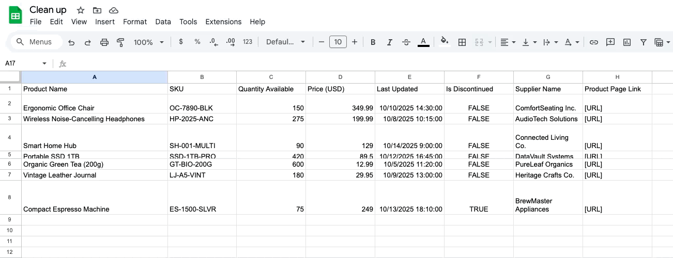
Task: Toggle italic formatting
Action: tap(390, 42)
